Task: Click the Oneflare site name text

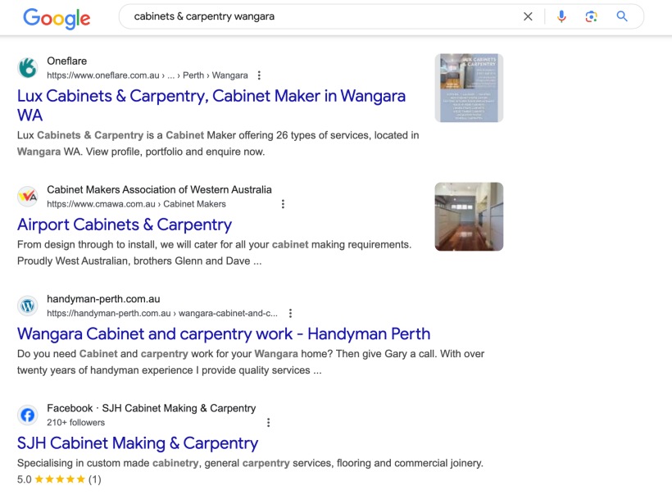Action: point(67,61)
